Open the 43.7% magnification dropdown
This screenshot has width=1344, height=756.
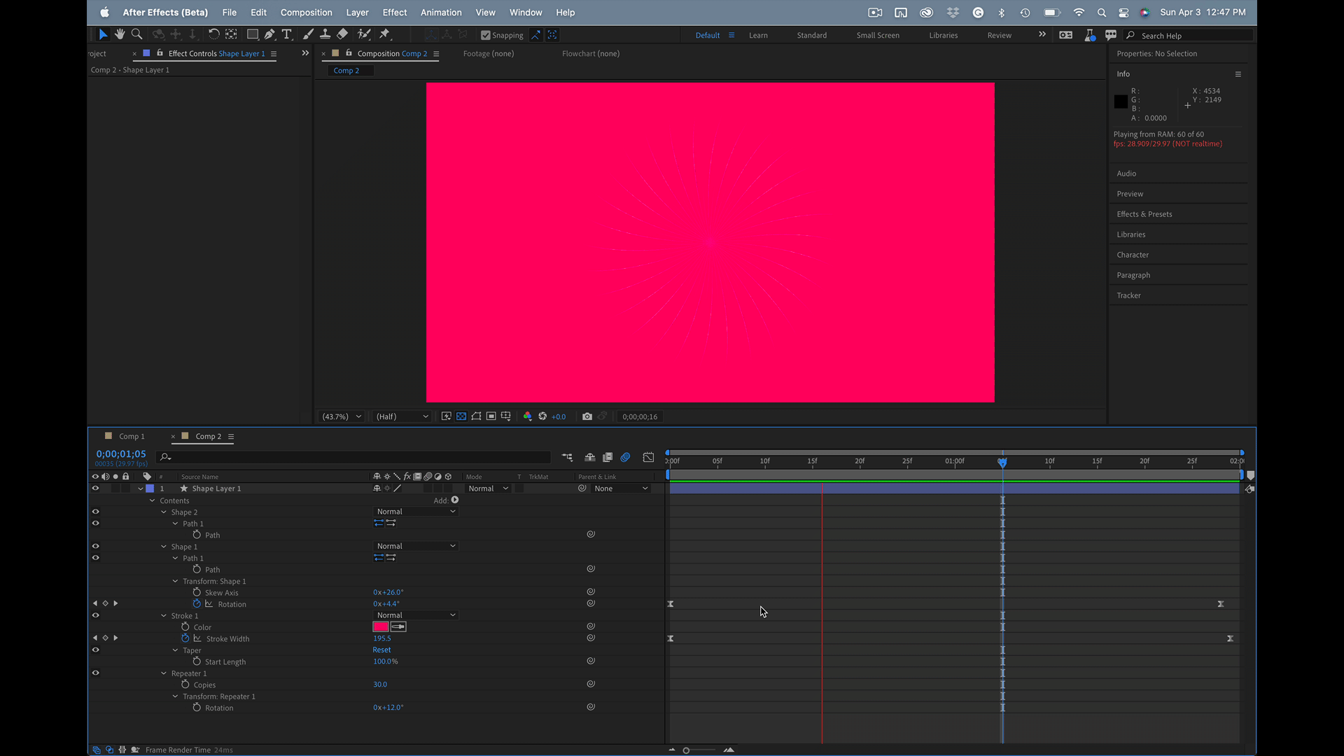342,416
